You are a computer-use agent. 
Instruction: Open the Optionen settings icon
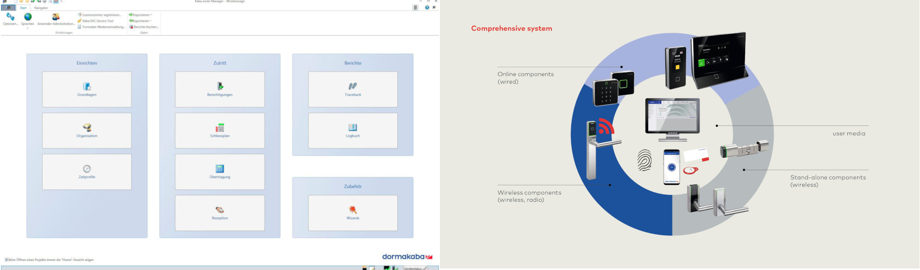tap(10, 18)
